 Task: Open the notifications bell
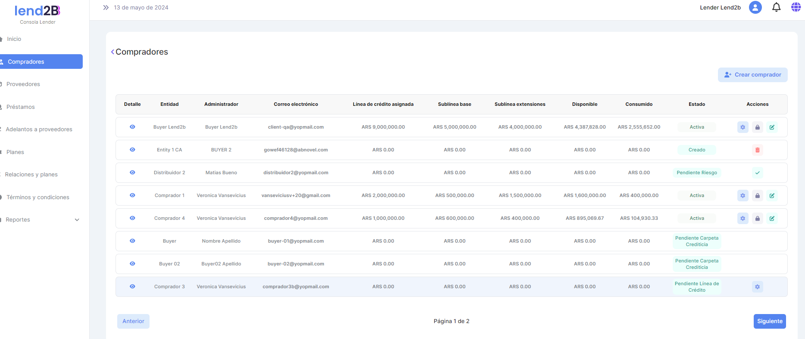coord(776,7)
